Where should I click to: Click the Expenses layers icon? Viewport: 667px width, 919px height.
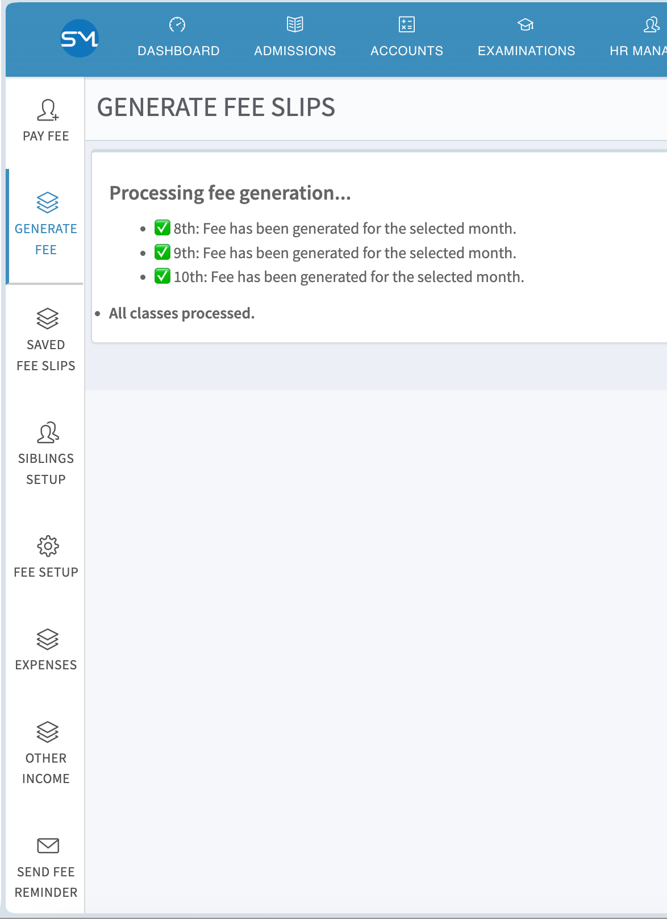tap(48, 639)
